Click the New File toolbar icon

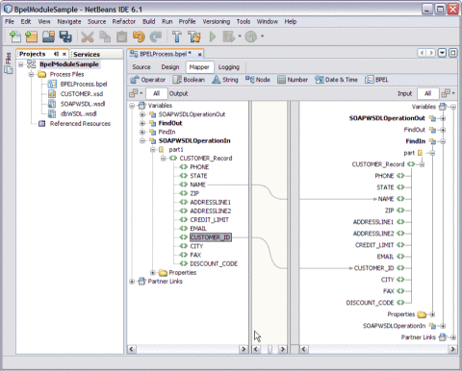pos(14,37)
